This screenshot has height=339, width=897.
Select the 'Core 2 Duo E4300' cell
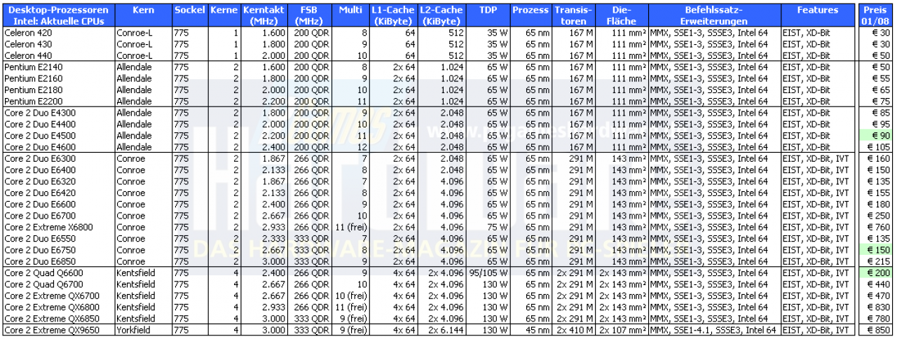pyautogui.click(x=59, y=113)
